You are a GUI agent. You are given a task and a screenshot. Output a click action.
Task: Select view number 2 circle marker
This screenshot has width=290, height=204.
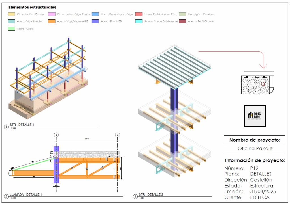6,197
